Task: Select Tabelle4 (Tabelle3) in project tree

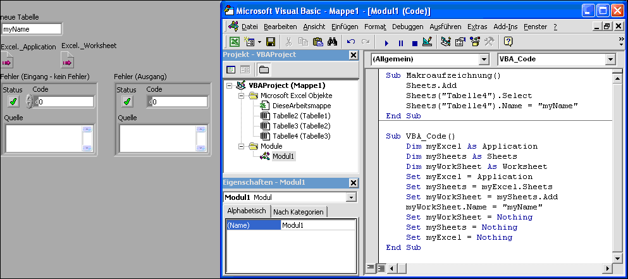Action: 301,136
